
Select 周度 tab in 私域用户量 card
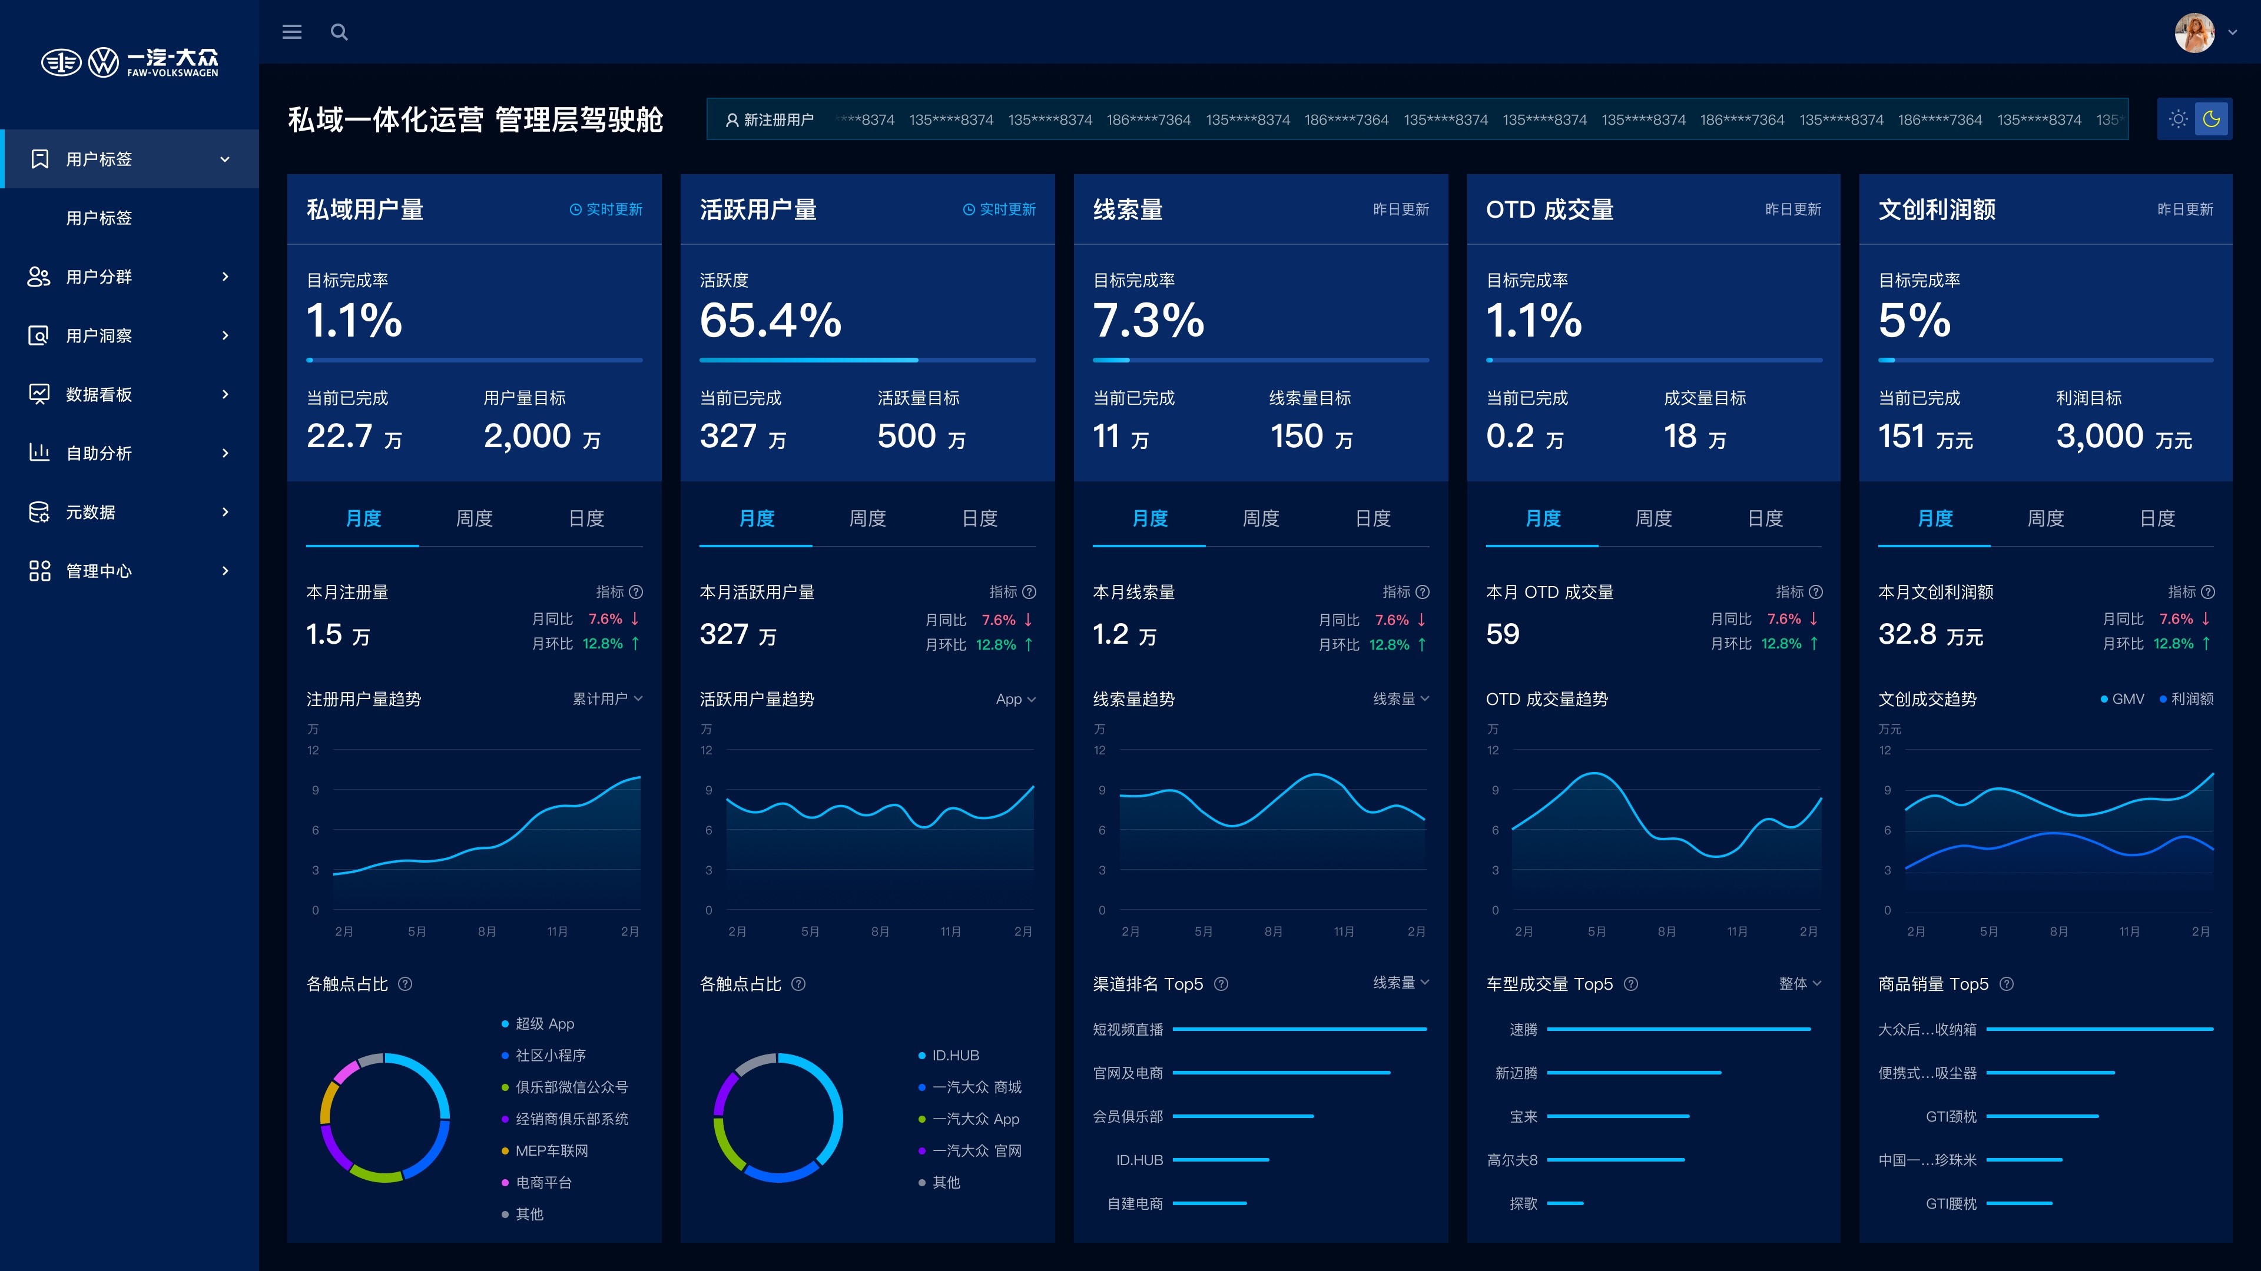pyautogui.click(x=475, y=518)
